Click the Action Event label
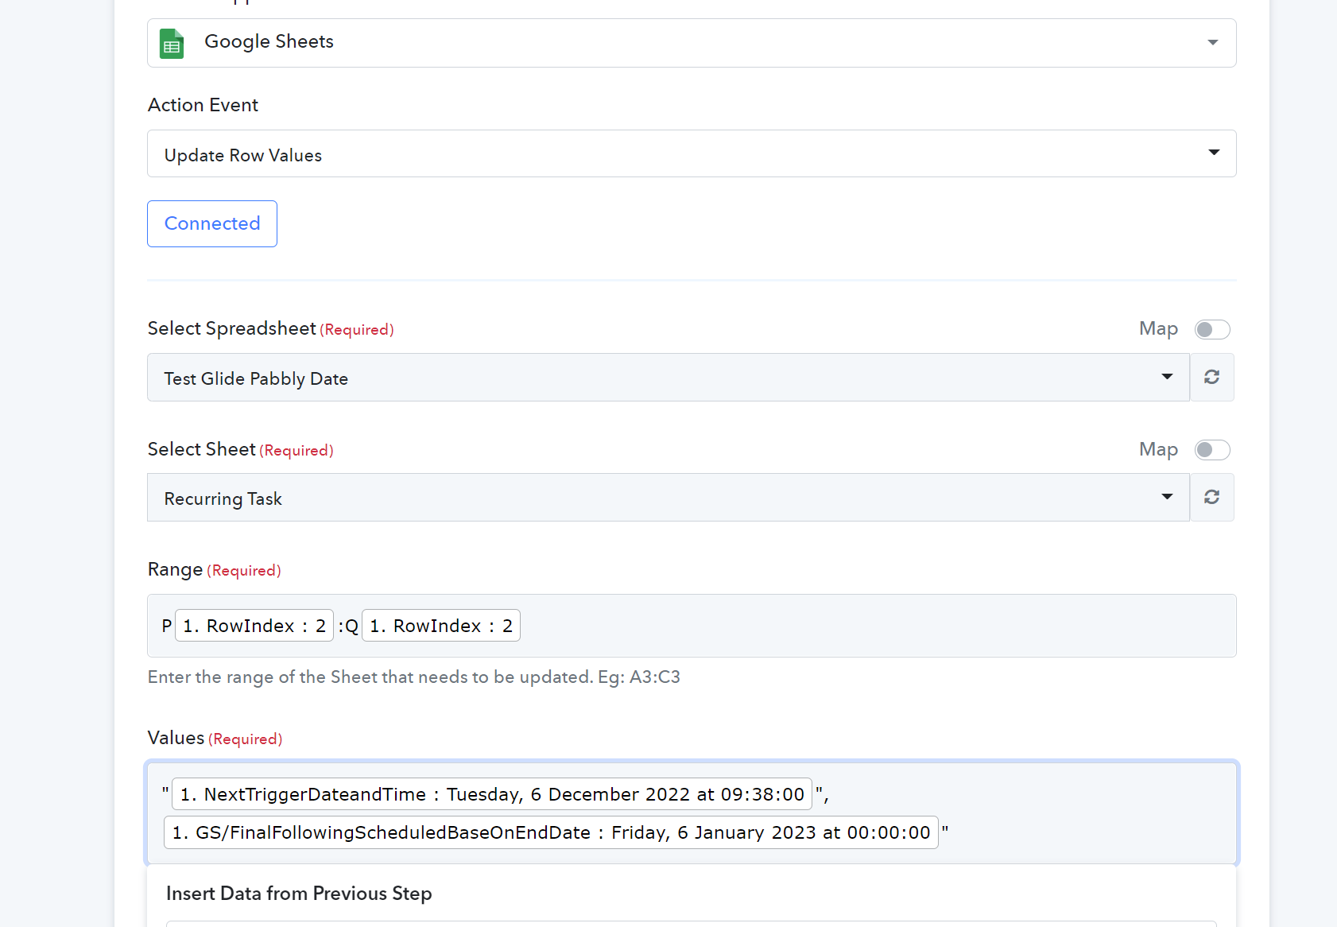Viewport: 1337px width, 927px height. point(203,105)
